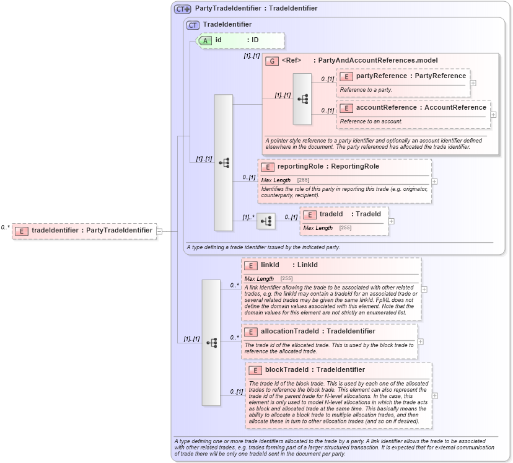The width and height of the screenshot is (513, 463).
Task: Click 'The trade id of the allocated trade' description
Action: click(329, 348)
